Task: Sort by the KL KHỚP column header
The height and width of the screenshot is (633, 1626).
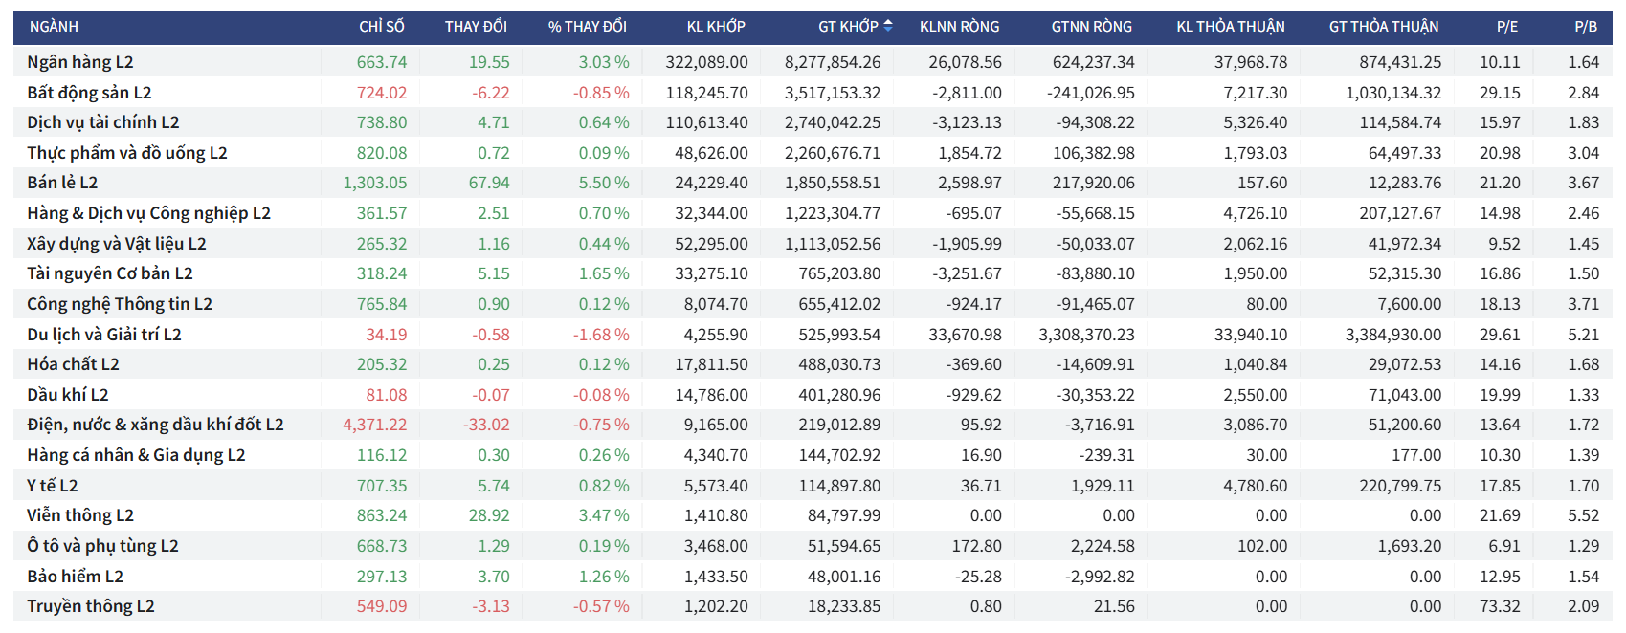Action: pyautogui.click(x=715, y=27)
